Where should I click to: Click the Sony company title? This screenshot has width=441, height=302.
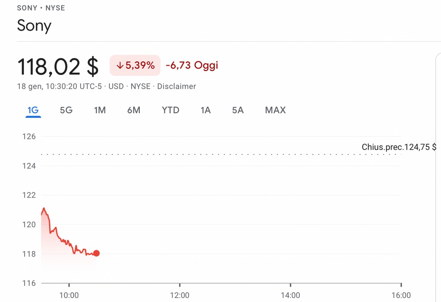[x=34, y=26]
